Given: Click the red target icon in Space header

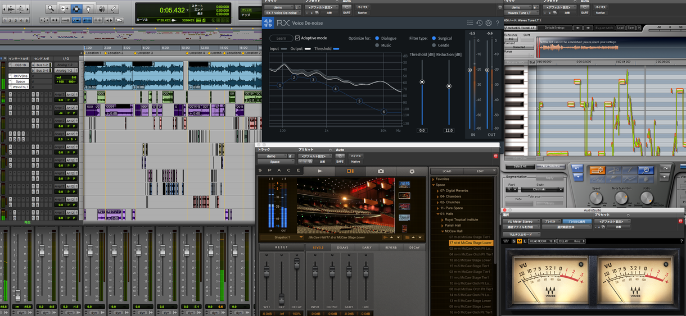Looking at the screenshot, I should click(495, 156).
